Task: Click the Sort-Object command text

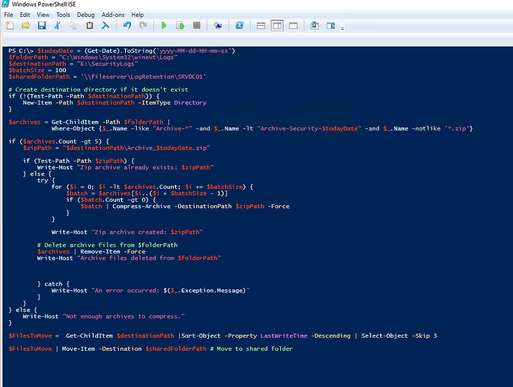Action: 201,336
